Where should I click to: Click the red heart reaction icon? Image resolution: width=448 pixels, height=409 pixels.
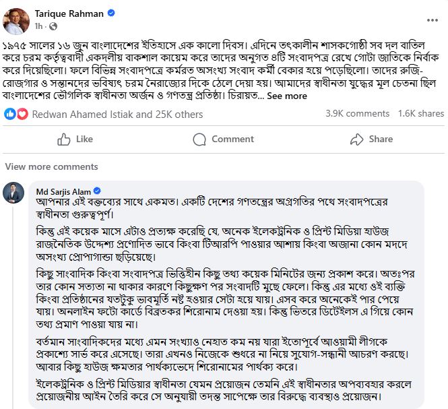coord(23,114)
